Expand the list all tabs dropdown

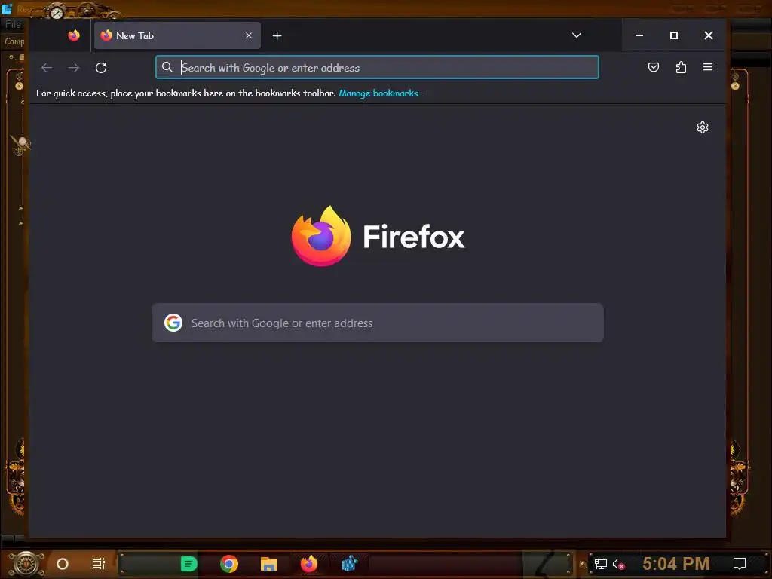(x=577, y=35)
